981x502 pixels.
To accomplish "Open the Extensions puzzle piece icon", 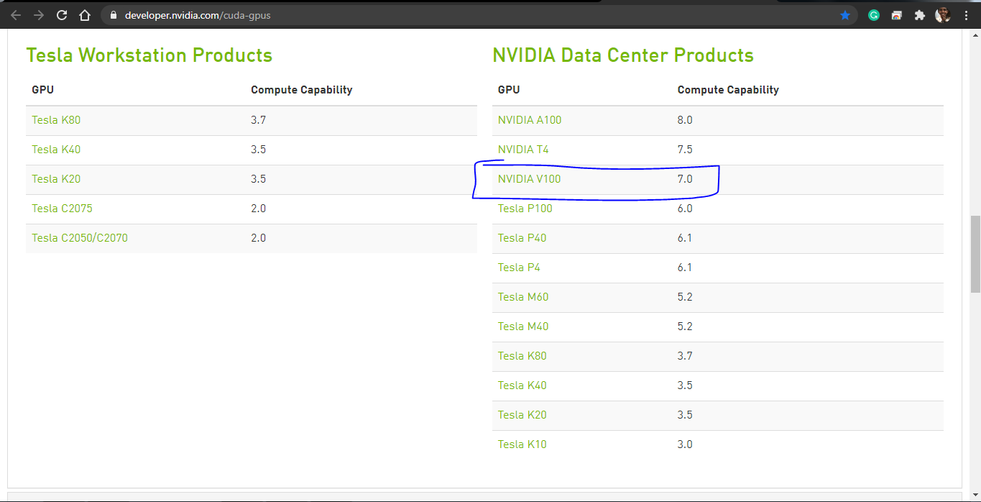I will point(919,15).
